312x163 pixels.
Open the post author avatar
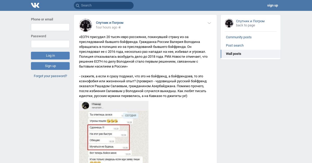tap(86, 25)
